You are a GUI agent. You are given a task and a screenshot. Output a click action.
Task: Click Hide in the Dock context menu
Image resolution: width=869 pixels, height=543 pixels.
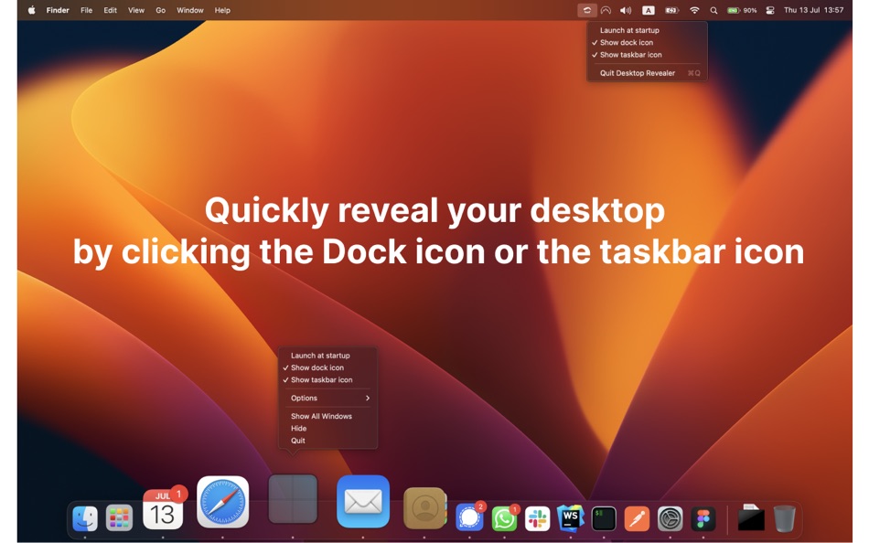297,428
